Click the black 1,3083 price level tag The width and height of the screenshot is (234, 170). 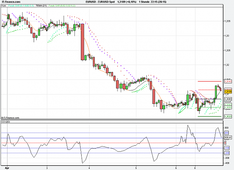point(228,99)
